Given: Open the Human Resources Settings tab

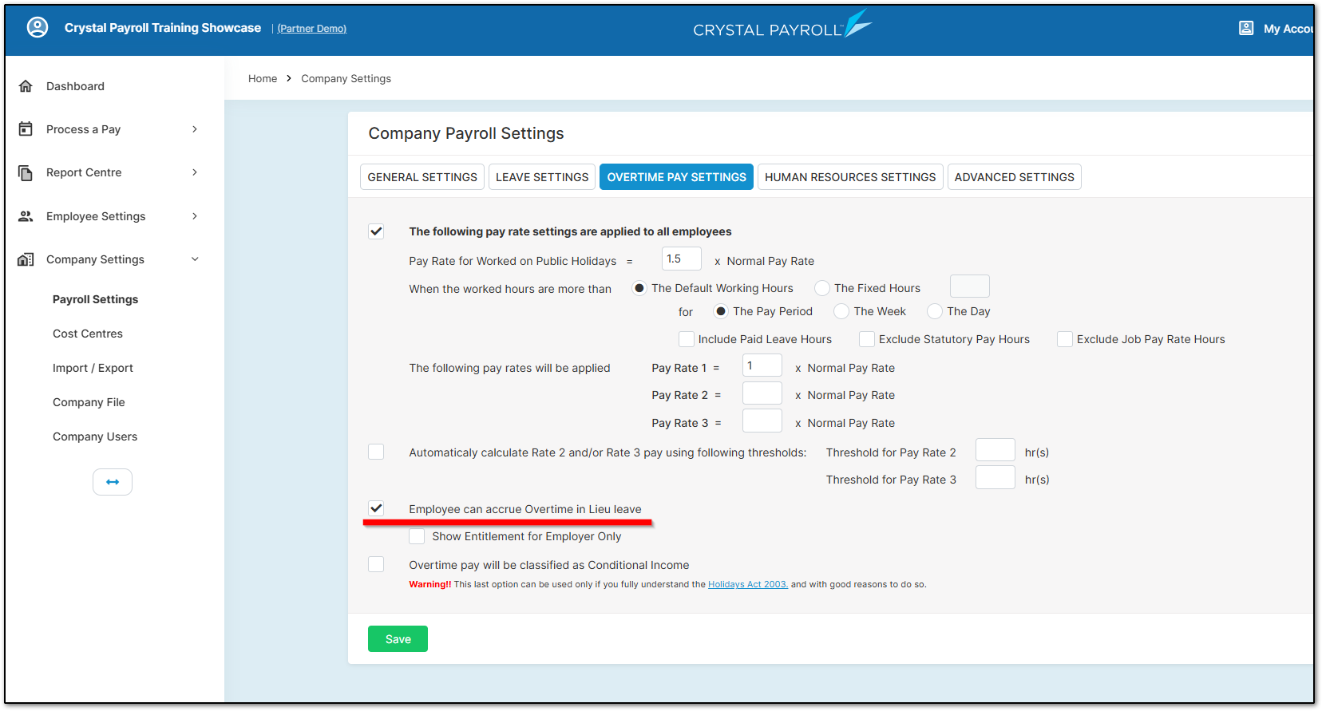Looking at the screenshot, I should click(x=850, y=177).
